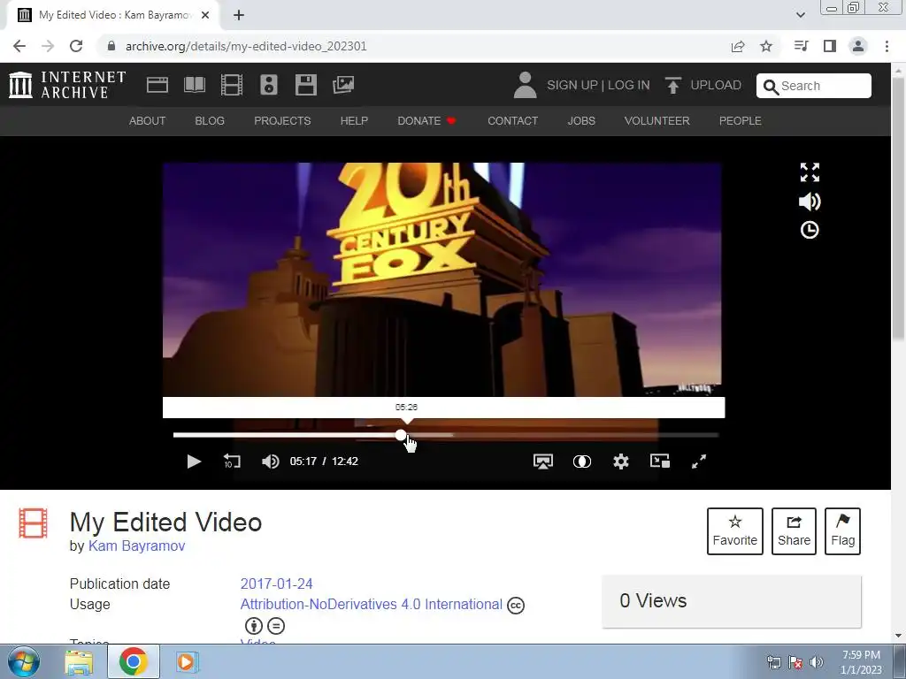906x679 pixels.
Task: Toggle the captions contrast icon in player
Action: coord(582,462)
